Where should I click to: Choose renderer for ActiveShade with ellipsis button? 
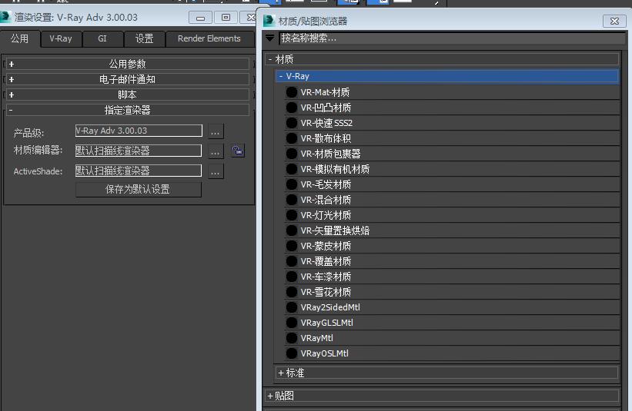coord(216,172)
